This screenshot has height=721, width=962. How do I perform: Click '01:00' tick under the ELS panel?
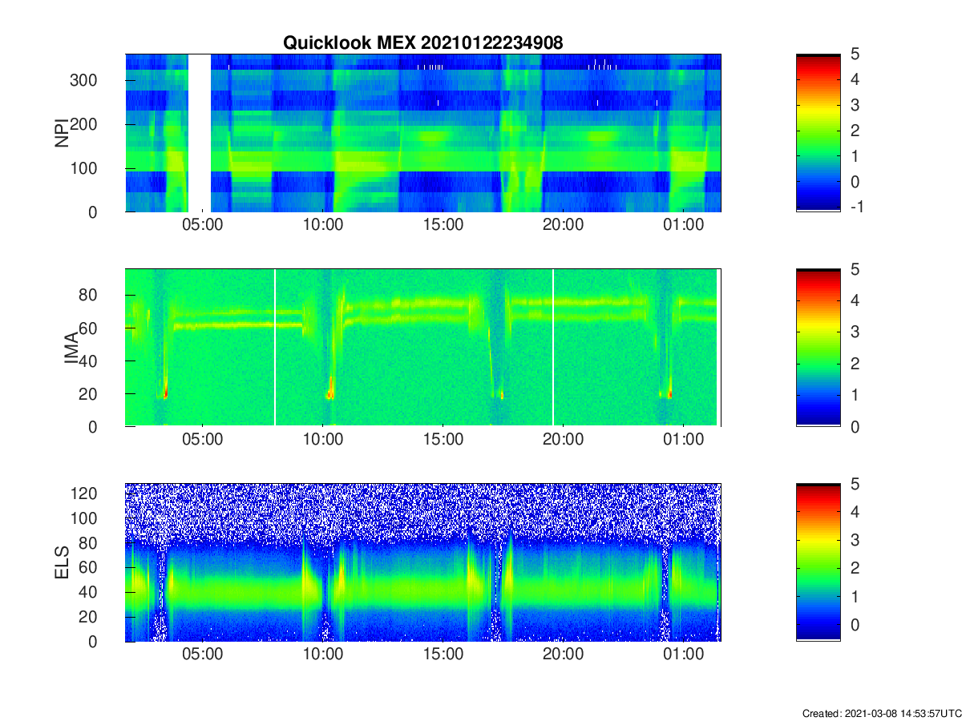683,655
